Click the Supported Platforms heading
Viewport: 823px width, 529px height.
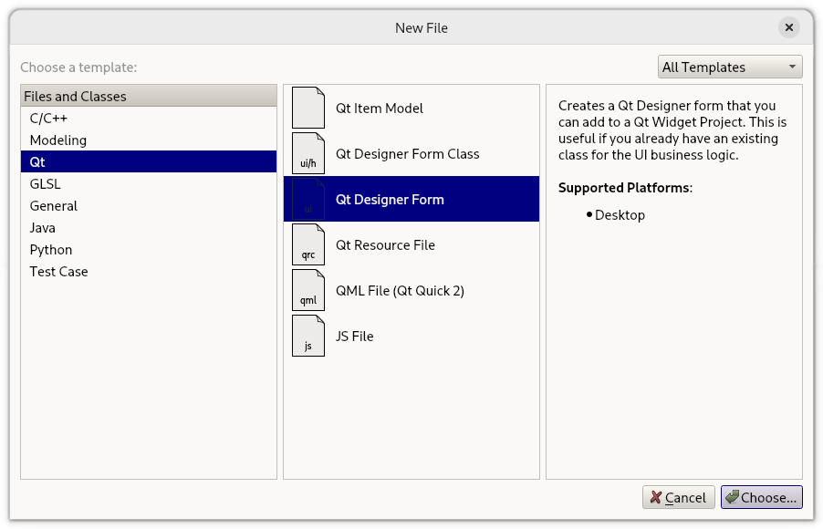[x=625, y=188]
